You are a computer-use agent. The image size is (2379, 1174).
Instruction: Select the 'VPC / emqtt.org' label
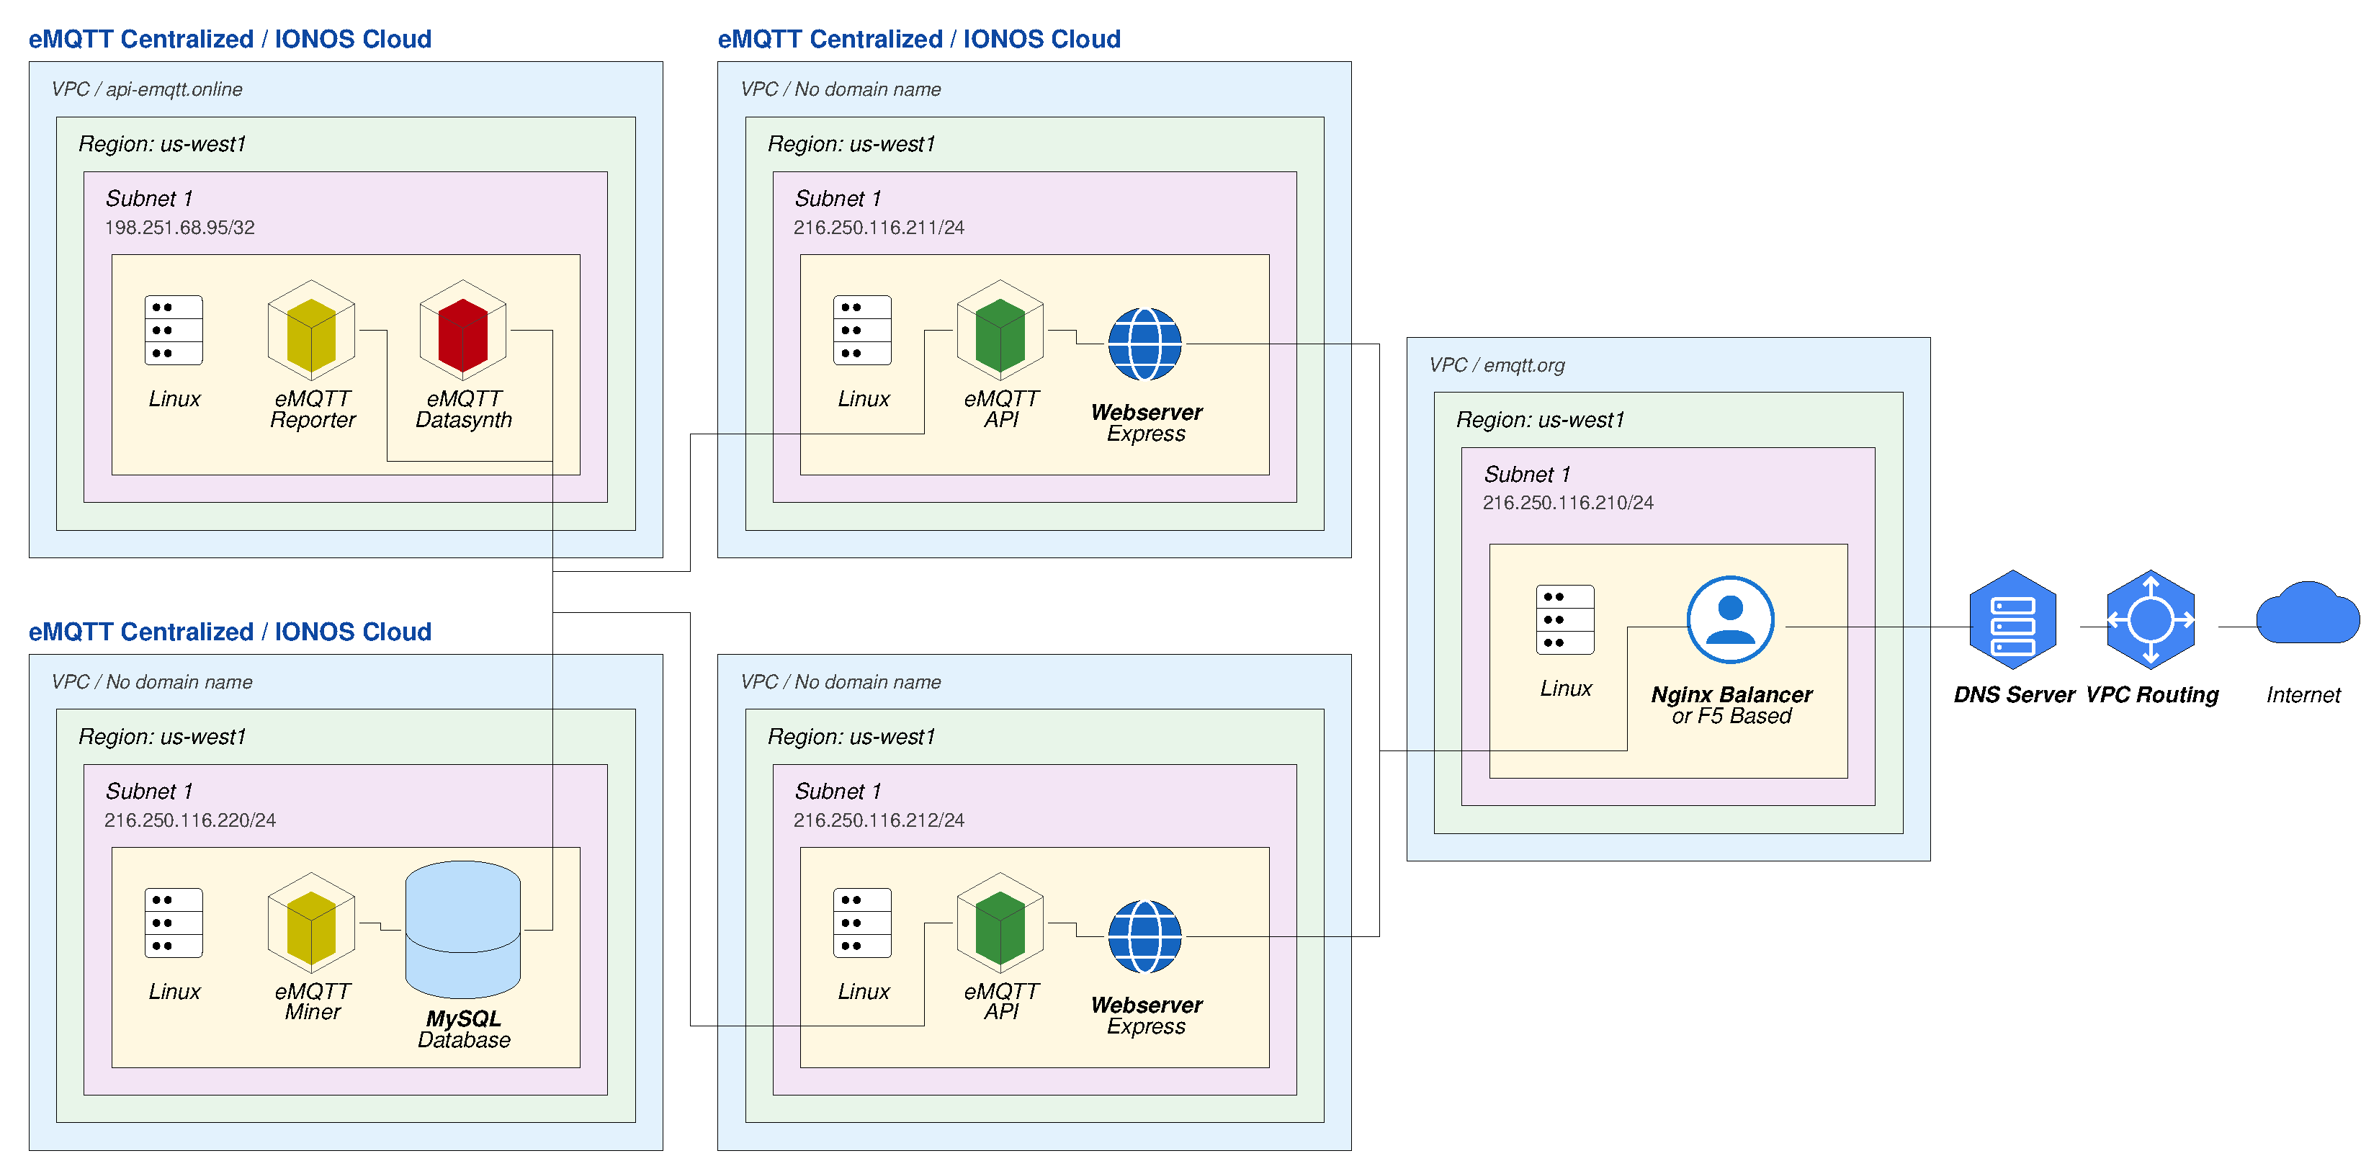1497,365
